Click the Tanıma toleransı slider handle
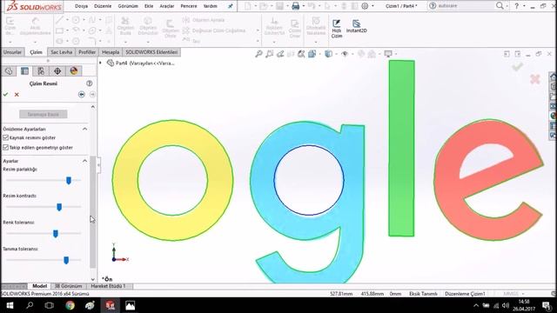The width and height of the screenshot is (557, 313). (x=66, y=261)
